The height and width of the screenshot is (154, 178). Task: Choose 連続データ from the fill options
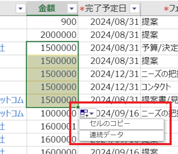click(x=121, y=135)
